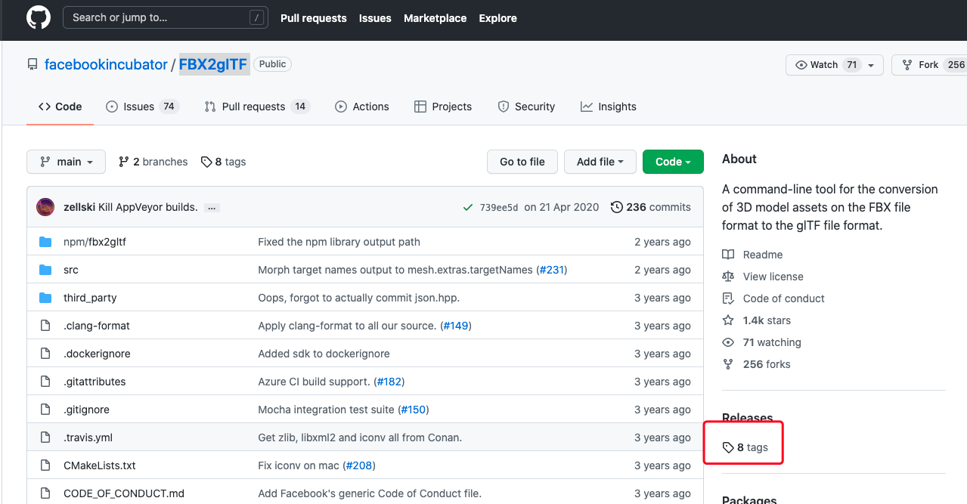Open the facebookincubator owner link

(106, 65)
